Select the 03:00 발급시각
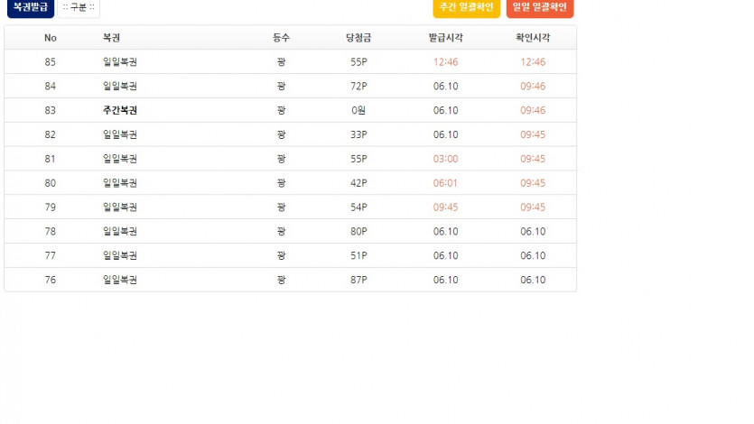This screenshot has width=754, height=424. [446, 159]
